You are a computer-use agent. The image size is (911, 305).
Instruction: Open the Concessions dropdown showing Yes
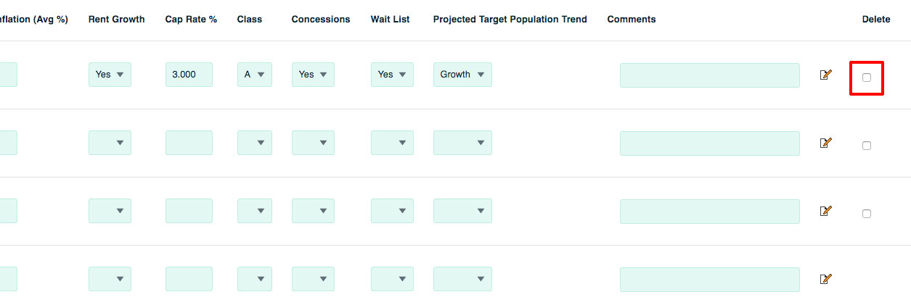(x=313, y=75)
